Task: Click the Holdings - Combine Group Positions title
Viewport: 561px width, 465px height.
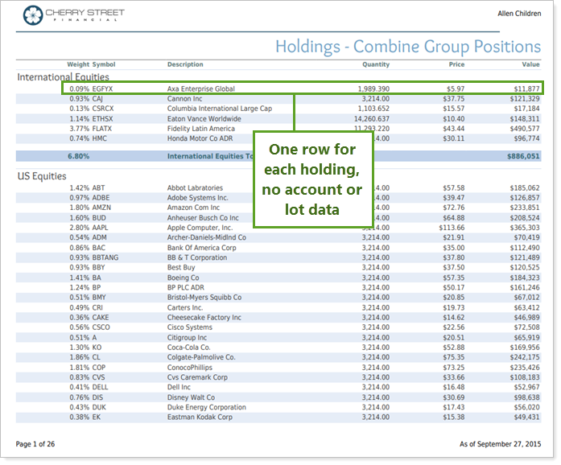Action: click(x=407, y=47)
